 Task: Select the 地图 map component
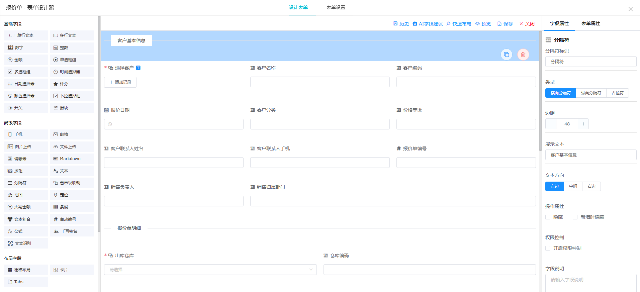pyautogui.click(x=26, y=195)
